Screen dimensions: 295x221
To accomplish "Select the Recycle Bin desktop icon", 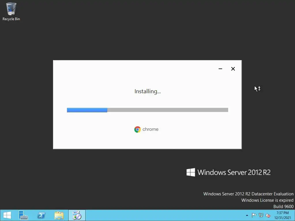I will coord(11,12).
